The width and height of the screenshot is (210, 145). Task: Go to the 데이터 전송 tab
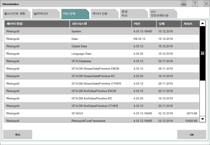pyautogui.click(x=105, y=13)
